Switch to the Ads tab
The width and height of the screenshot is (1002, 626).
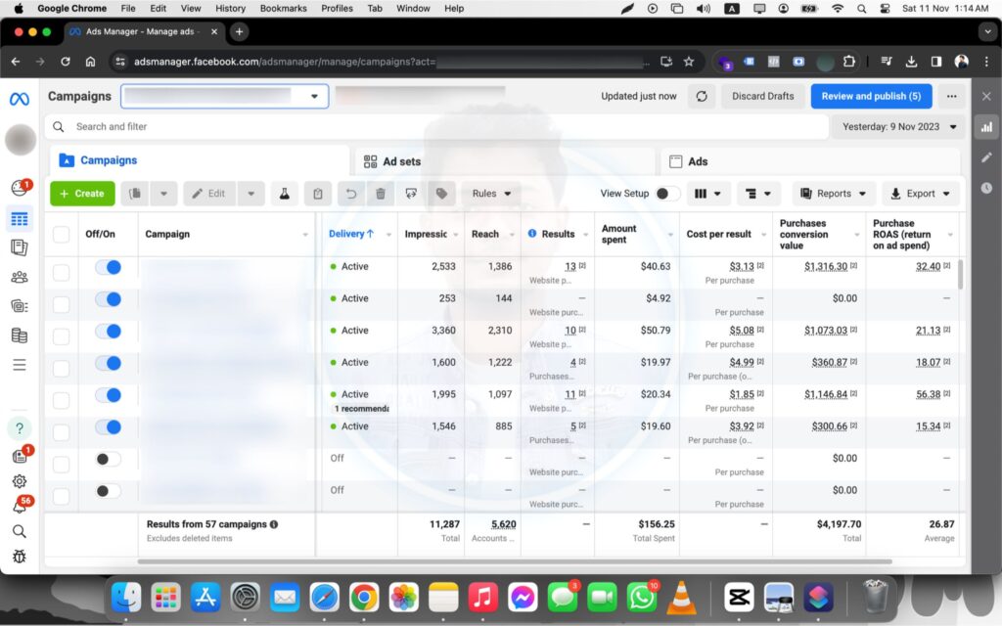(x=809, y=161)
